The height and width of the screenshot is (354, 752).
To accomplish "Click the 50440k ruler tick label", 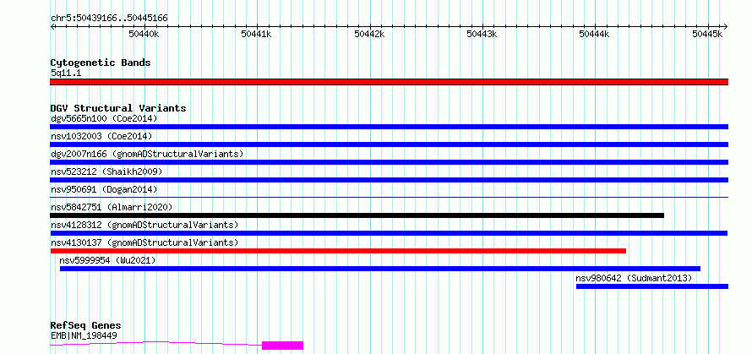I will [x=144, y=34].
